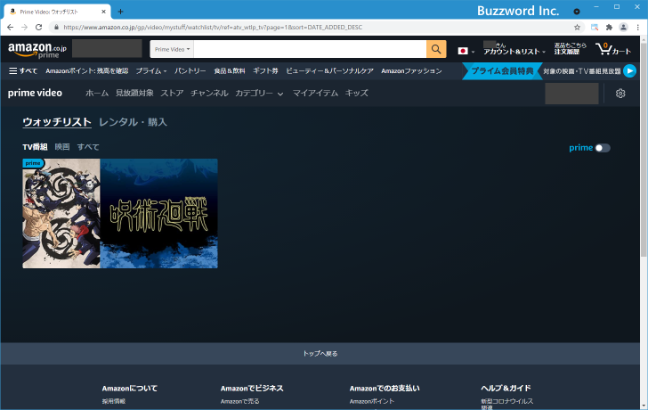
Task: Open 新型コロナウイルス footer link
Action: [507, 404]
